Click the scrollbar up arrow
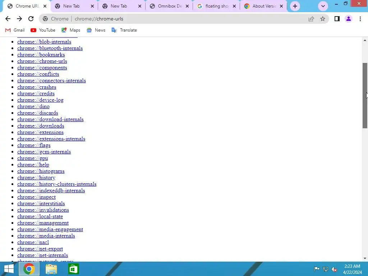 (x=365, y=40)
